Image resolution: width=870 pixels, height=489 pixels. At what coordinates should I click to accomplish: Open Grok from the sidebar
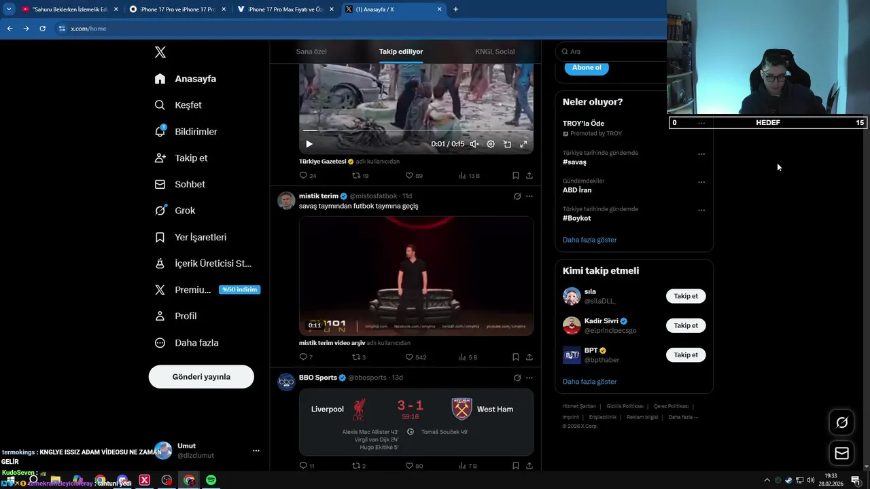tap(175, 211)
